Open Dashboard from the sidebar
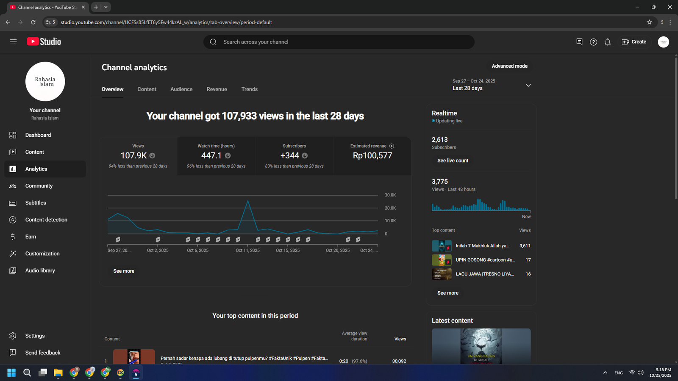The width and height of the screenshot is (678, 381). [38, 135]
